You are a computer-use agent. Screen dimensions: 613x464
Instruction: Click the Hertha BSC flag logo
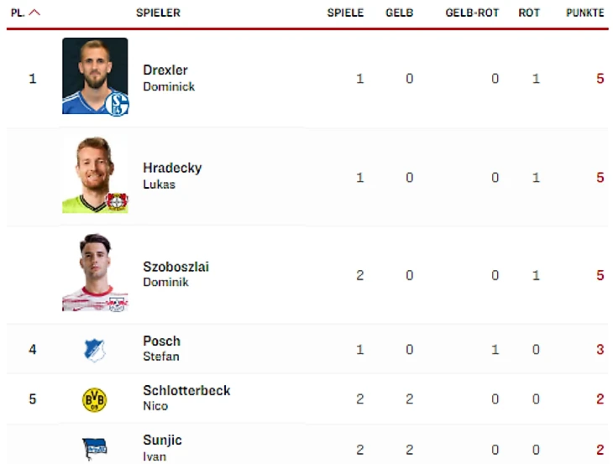click(95, 449)
